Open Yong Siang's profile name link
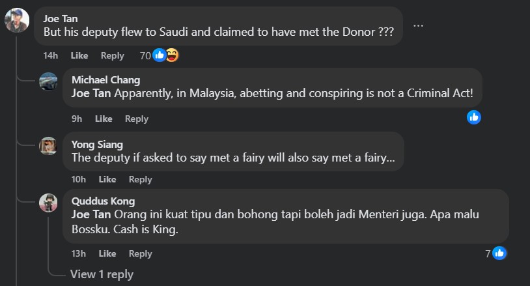The image size is (530, 286). (97, 145)
